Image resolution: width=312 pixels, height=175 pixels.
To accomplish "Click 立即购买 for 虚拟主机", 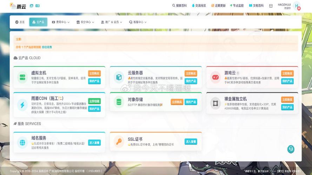I will [x=94, y=73].
